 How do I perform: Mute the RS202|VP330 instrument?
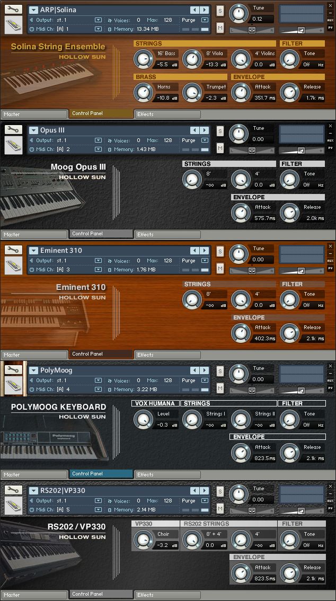[x=220, y=509]
